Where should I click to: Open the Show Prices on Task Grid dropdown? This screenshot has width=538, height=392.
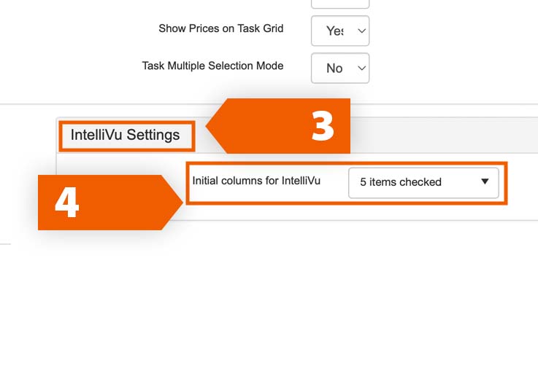(340, 31)
